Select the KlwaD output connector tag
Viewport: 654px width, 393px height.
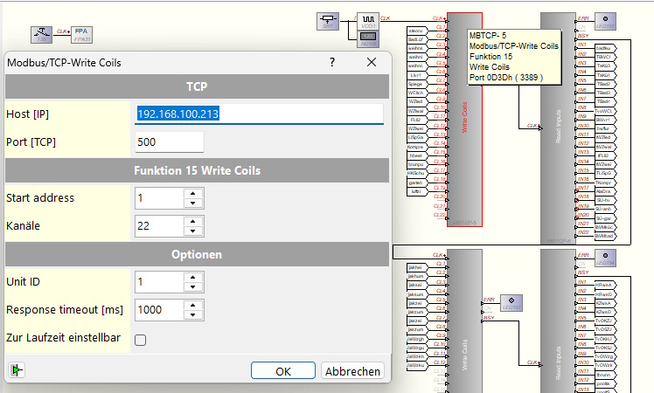pos(605,312)
